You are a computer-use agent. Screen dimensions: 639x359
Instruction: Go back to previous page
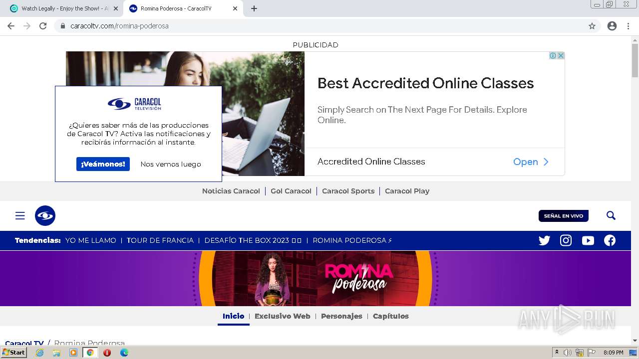[11, 26]
